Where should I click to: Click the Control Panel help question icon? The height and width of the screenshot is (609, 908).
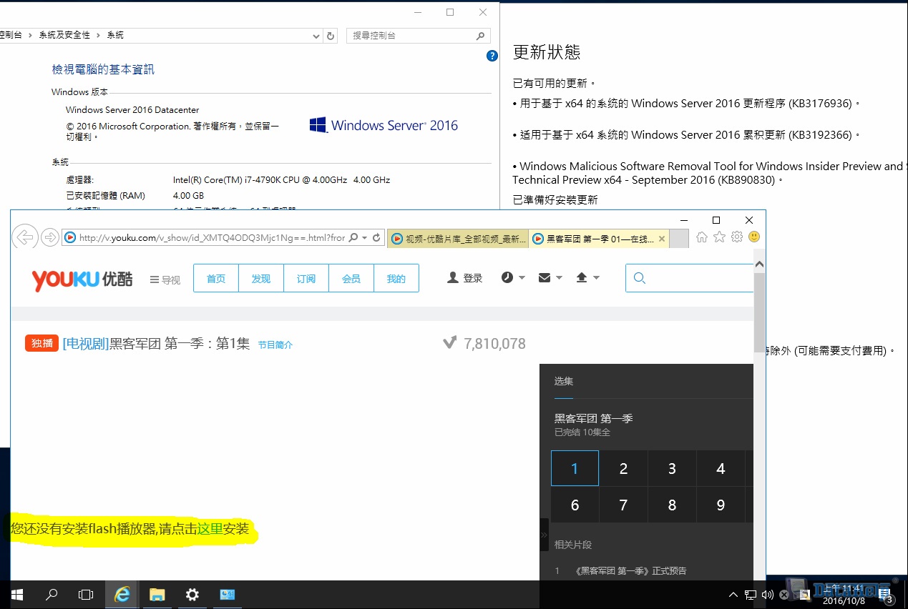[492, 56]
